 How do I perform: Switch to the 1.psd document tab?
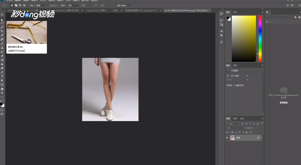pos(96,10)
